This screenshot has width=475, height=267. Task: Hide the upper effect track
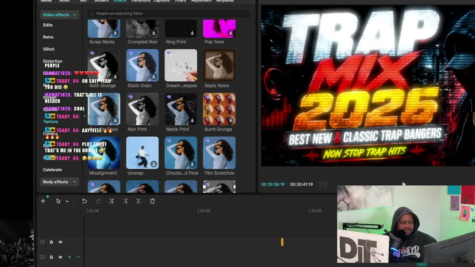click(60, 242)
